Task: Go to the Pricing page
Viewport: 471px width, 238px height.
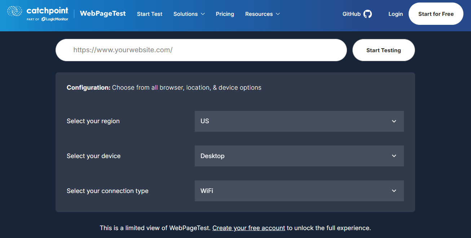Action: 225,14
